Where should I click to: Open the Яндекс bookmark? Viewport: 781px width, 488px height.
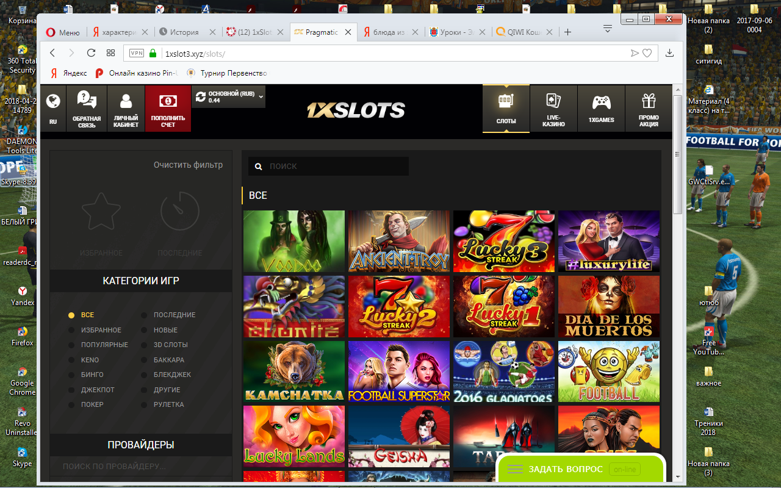click(68, 73)
